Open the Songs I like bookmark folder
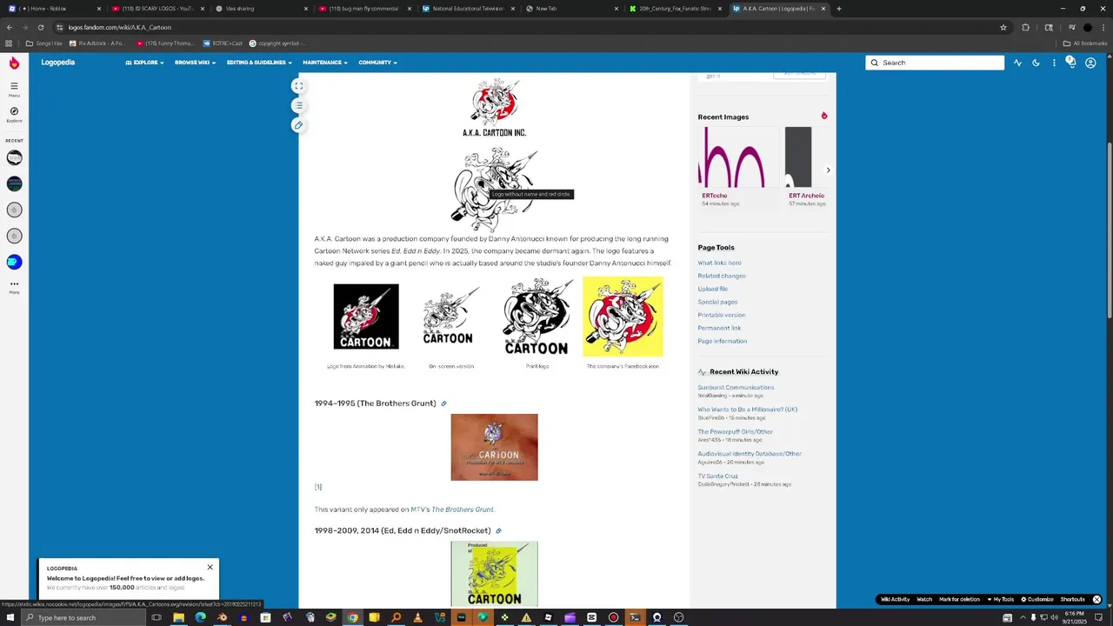This screenshot has width=1113, height=626. pyautogui.click(x=44, y=43)
